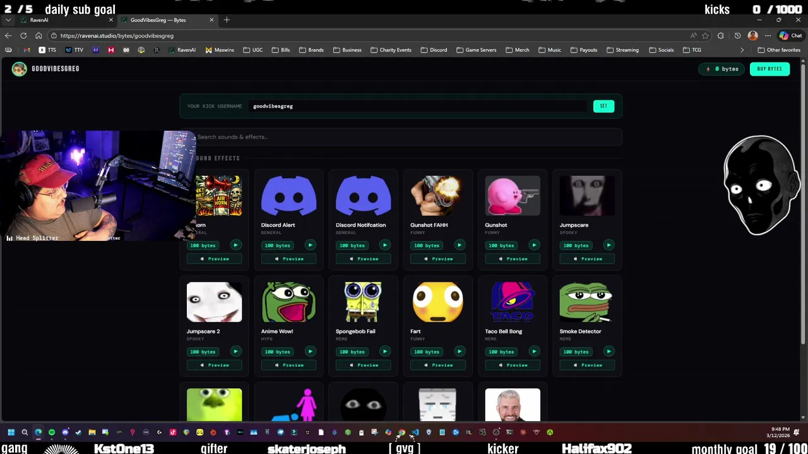This screenshot has height=454, width=808.
Task: Click the Discord Alert thumbnail image
Action: 288,196
